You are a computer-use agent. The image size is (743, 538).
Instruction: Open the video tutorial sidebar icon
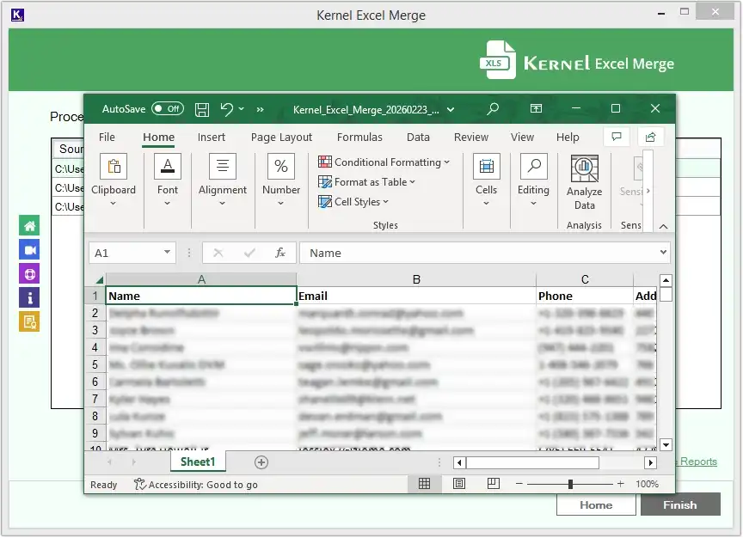pos(29,249)
